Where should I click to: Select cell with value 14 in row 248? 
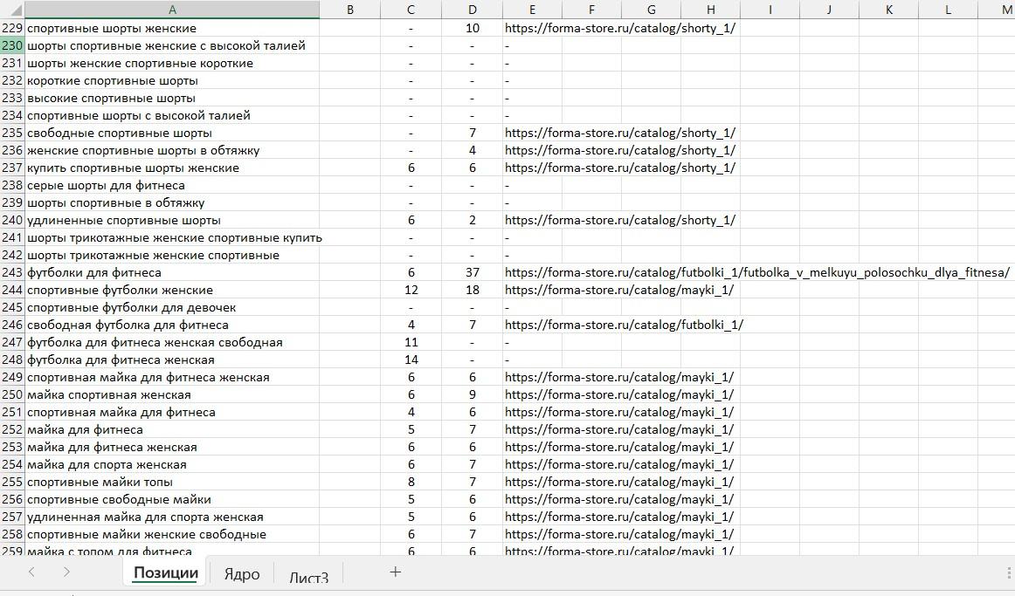point(411,360)
